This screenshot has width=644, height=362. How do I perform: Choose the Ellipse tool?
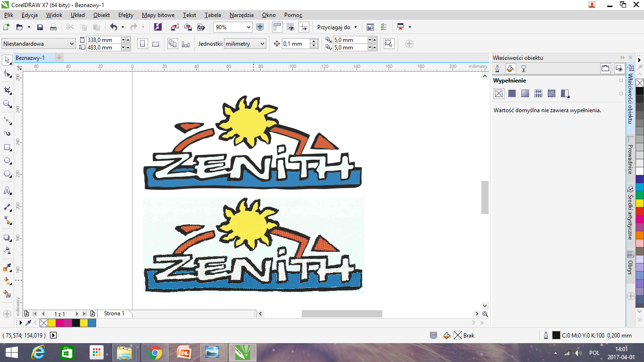pos(7,161)
